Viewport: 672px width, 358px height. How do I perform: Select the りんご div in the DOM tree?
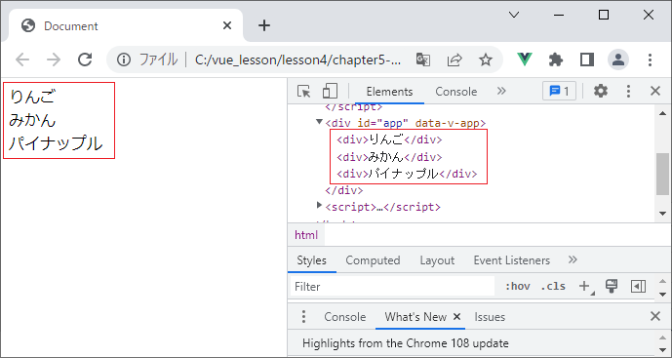389,139
